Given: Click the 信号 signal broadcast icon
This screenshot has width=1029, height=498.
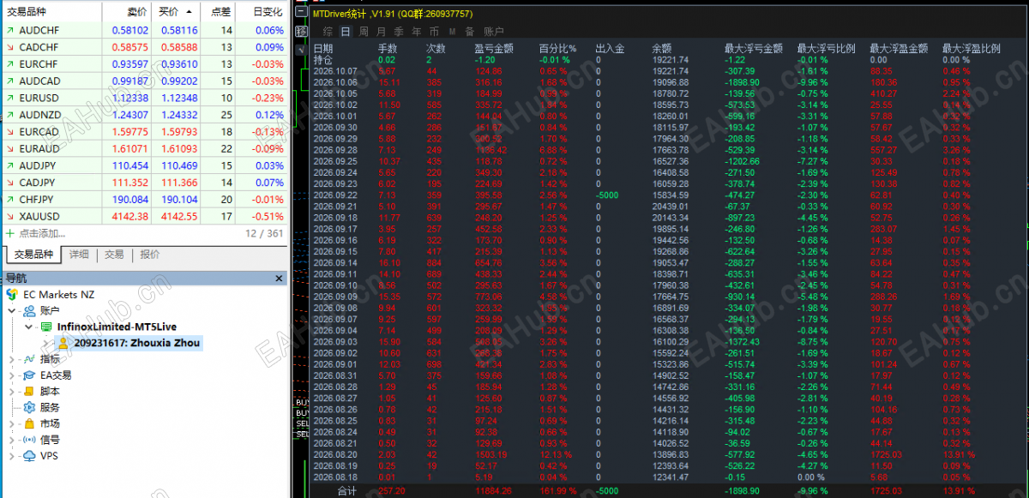Looking at the screenshot, I should (x=30, y=440).
